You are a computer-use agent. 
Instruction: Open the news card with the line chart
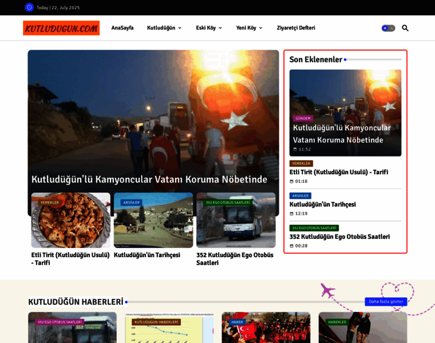169,328
